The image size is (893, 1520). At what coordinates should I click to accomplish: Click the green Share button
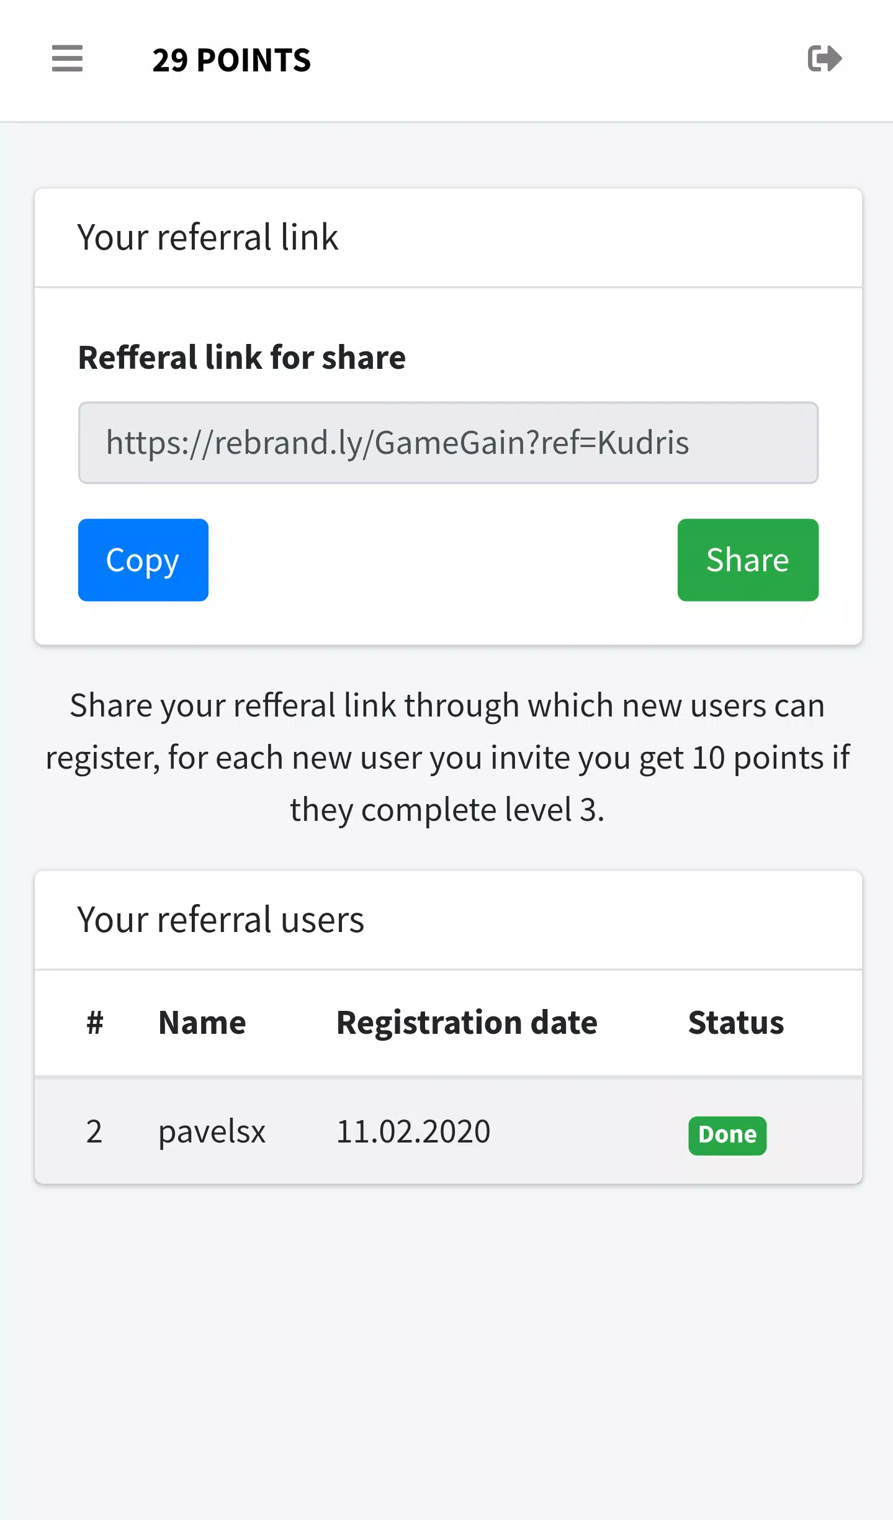tap(748, 559)
